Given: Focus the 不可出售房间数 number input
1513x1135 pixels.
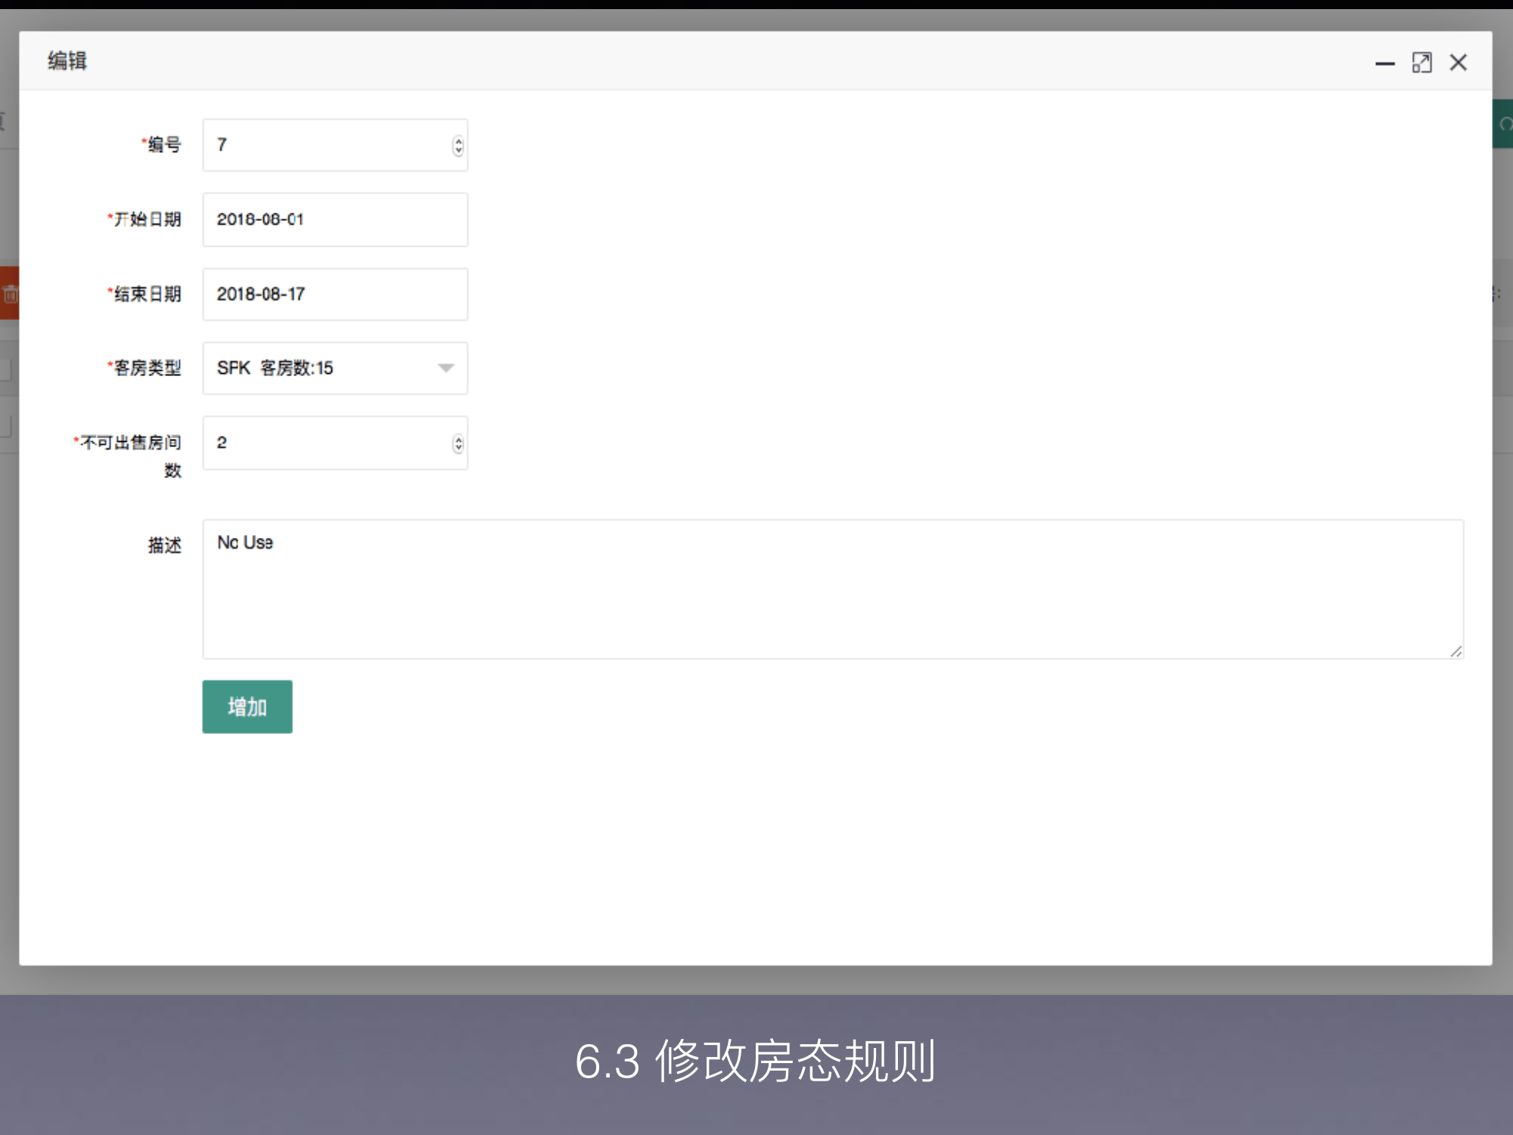Looking at the screenshot, I should [x=325, y=443].
